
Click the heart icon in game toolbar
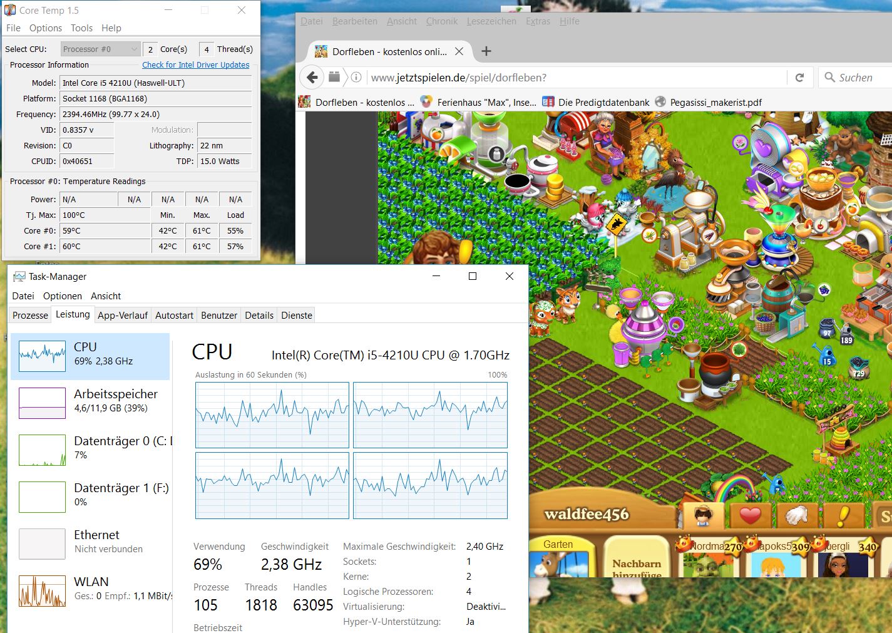click(750, 516)
